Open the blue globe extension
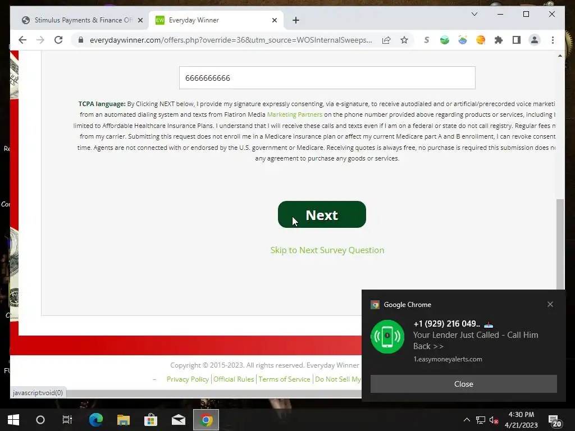 click(x=463, y=40)
